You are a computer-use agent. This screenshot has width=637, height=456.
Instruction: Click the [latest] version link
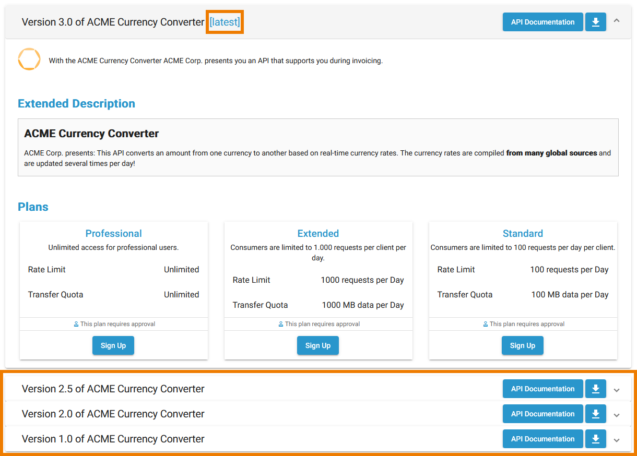pos(225,22)
